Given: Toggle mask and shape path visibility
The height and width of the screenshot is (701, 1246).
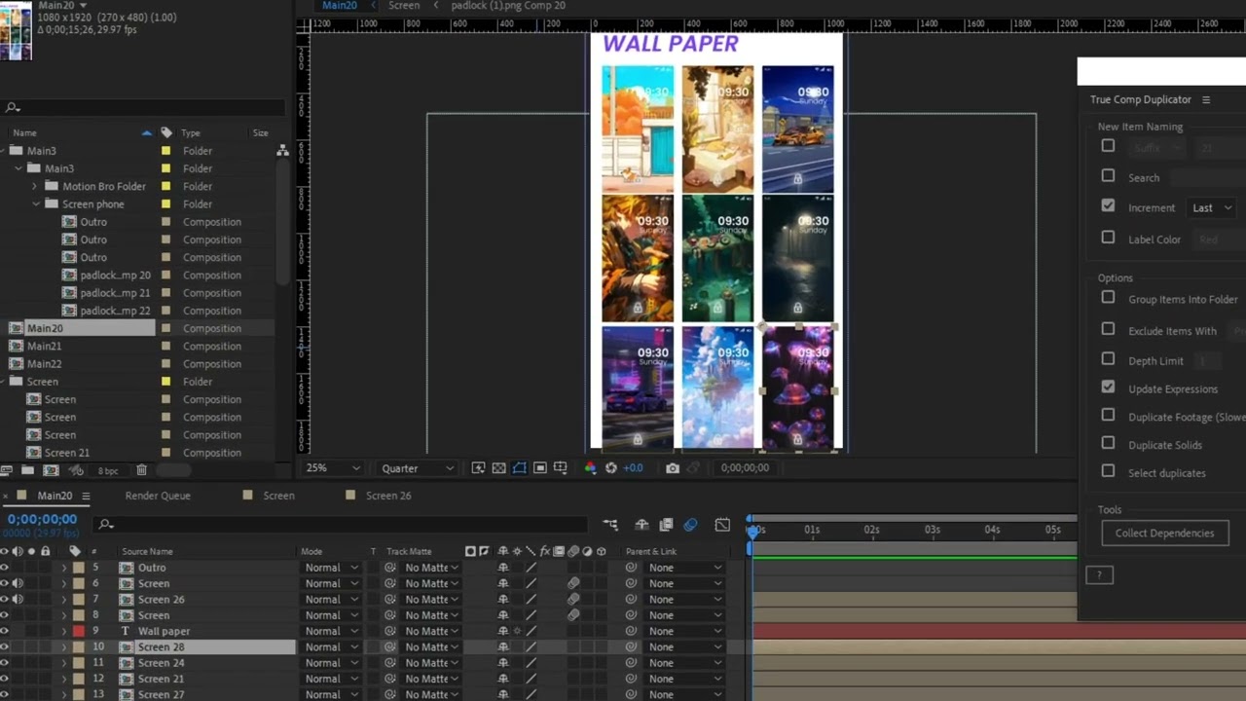Looking at the screenshot, I should coord(519,468).
